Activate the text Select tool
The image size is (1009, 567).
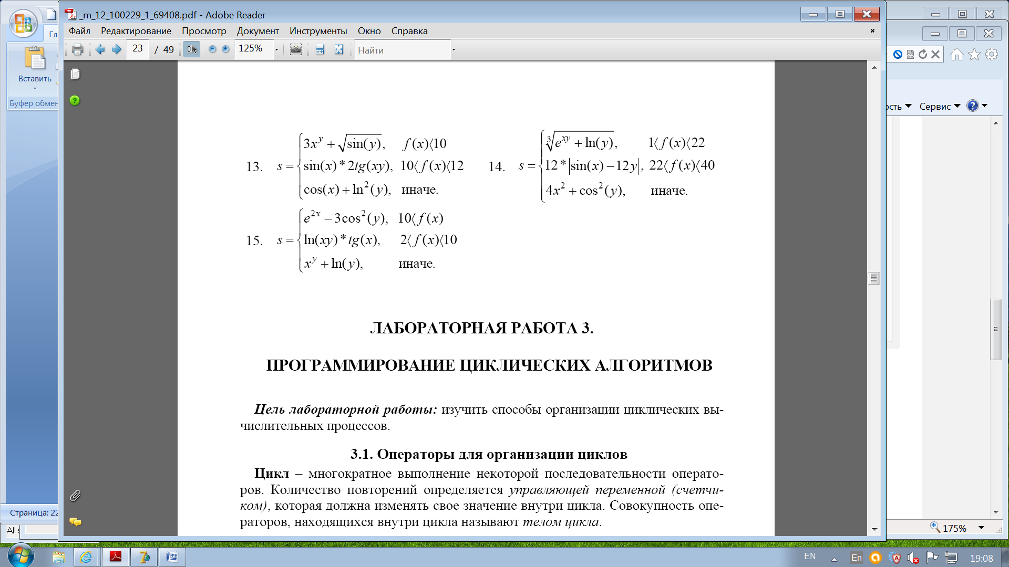192,49
